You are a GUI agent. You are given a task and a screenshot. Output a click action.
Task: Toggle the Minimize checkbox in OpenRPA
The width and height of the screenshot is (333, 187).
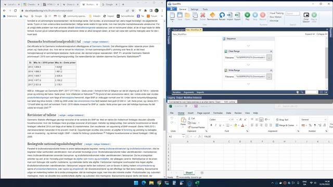click(x=268, y=21)
